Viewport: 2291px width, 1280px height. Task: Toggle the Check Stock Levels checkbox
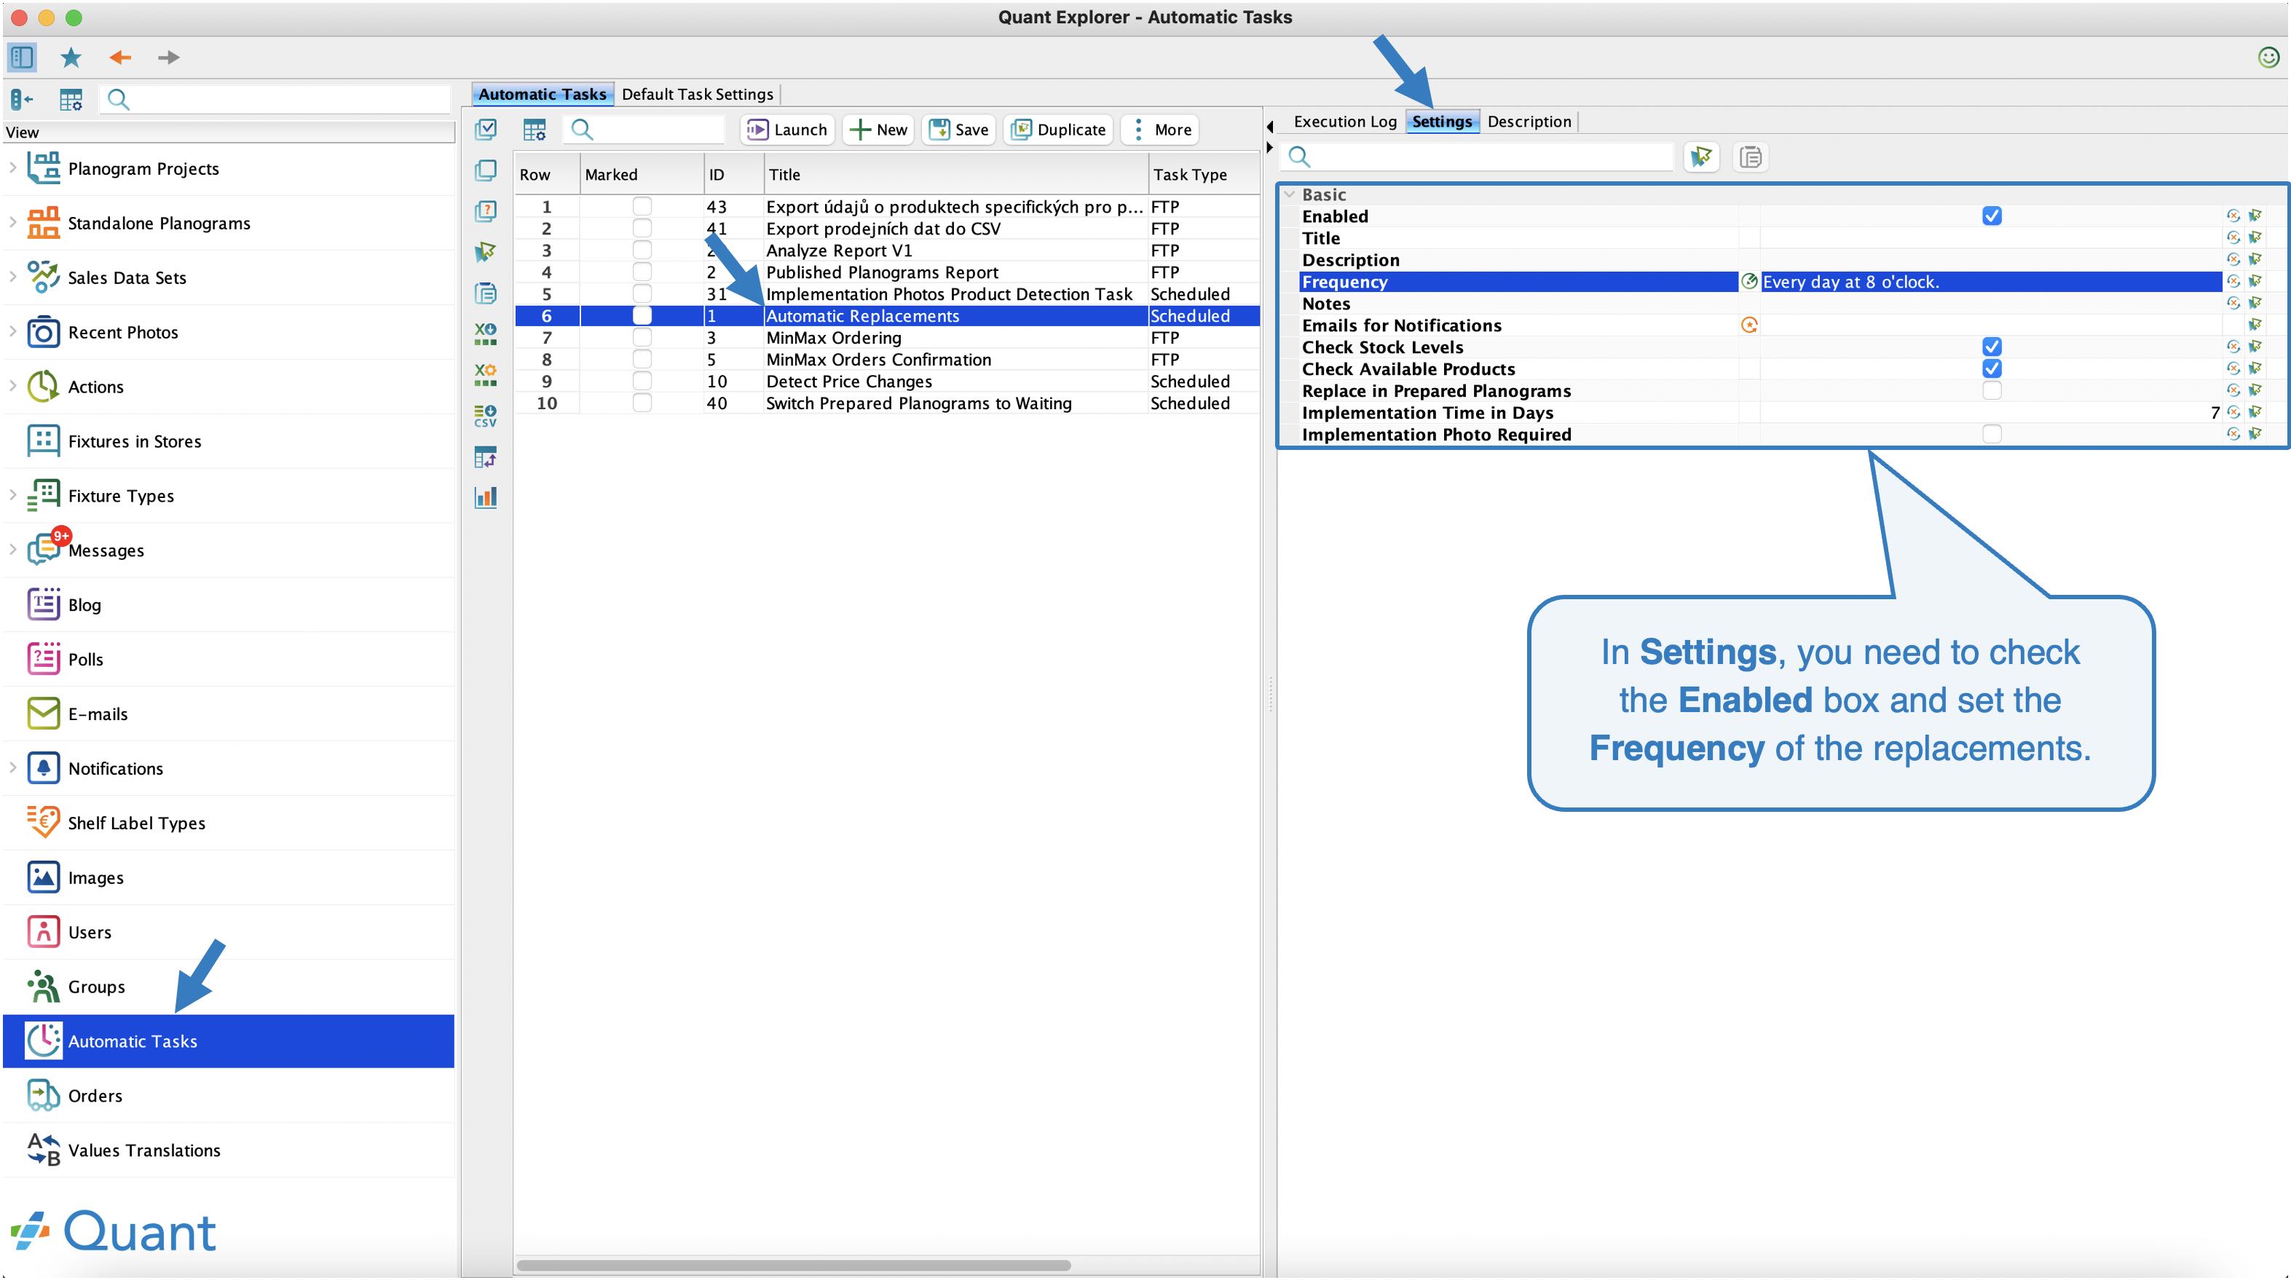1992,347
